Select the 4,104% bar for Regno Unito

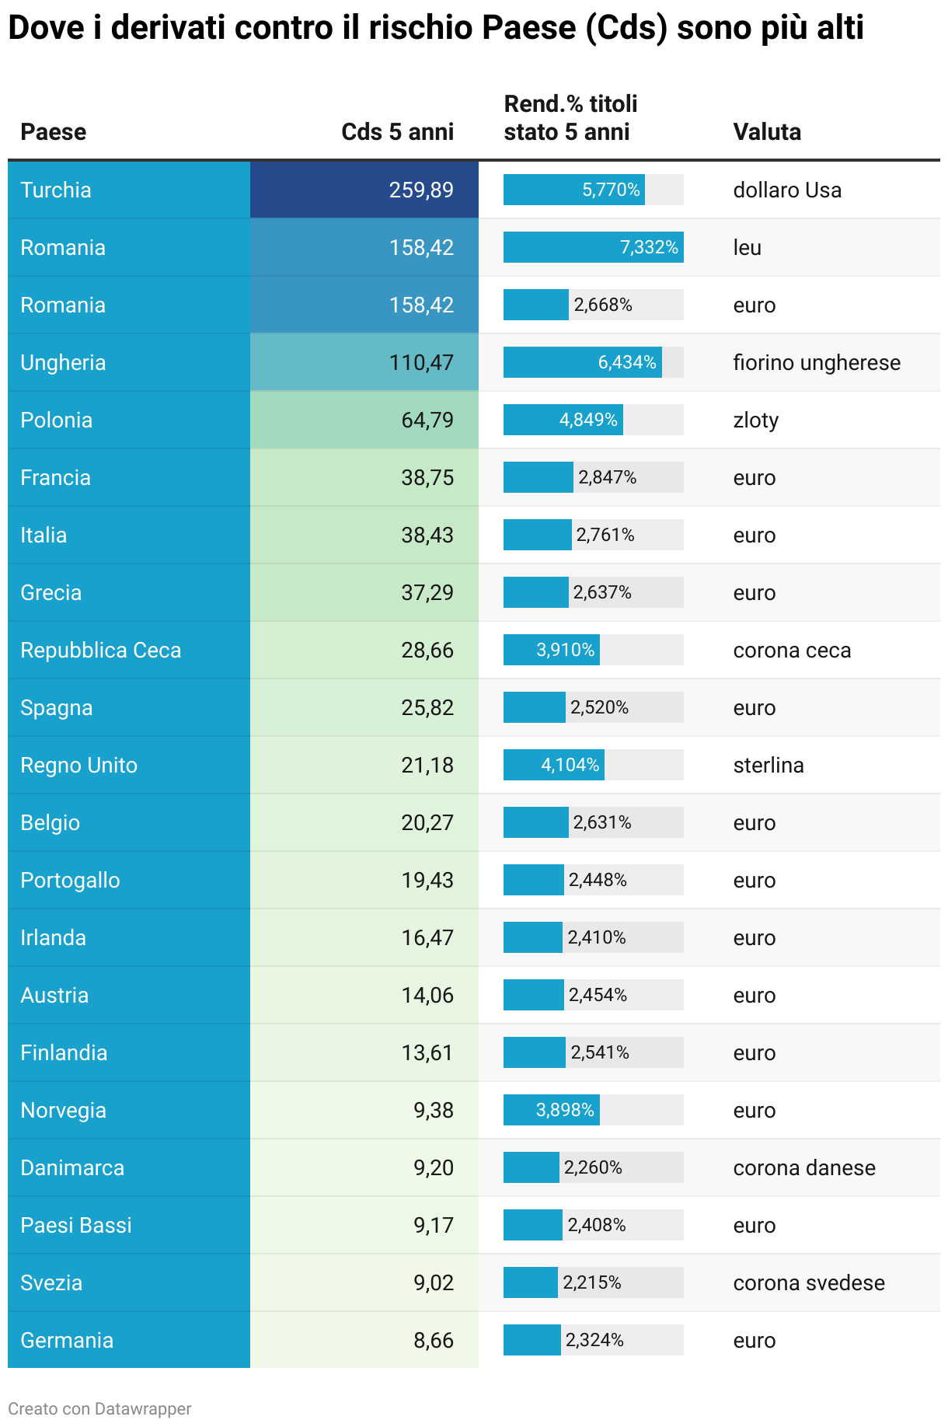[x=553, y=765]
